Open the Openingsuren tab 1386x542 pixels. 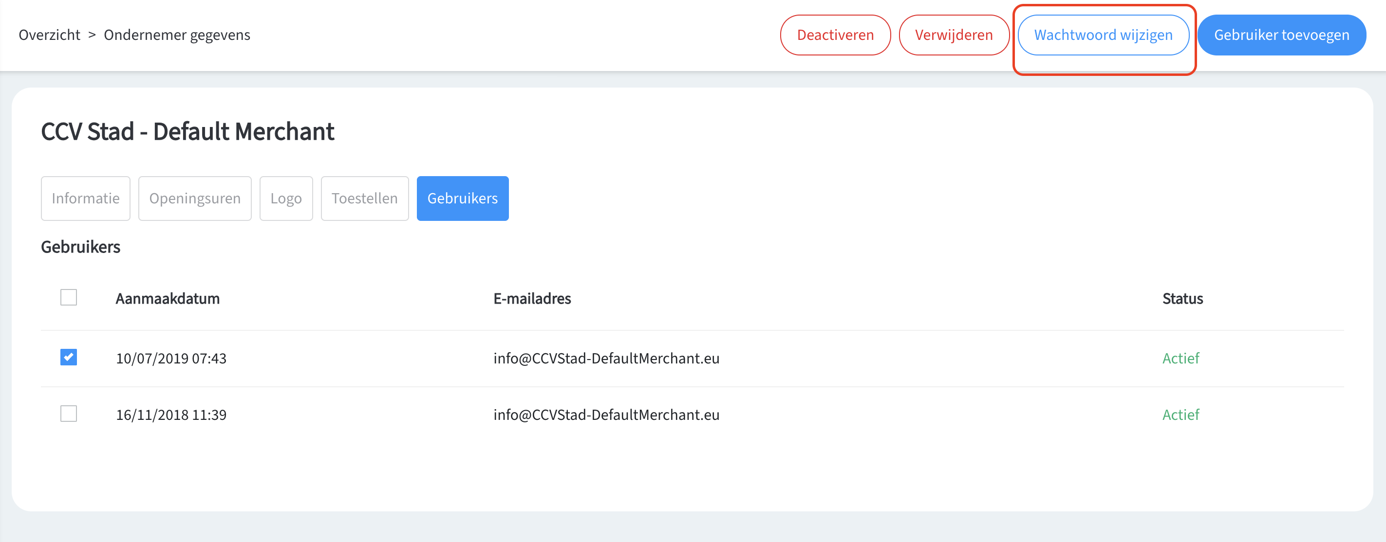tap(195, 199)
